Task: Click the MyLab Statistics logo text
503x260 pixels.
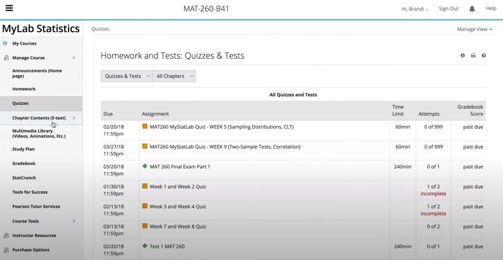Action: coord(41,29)
